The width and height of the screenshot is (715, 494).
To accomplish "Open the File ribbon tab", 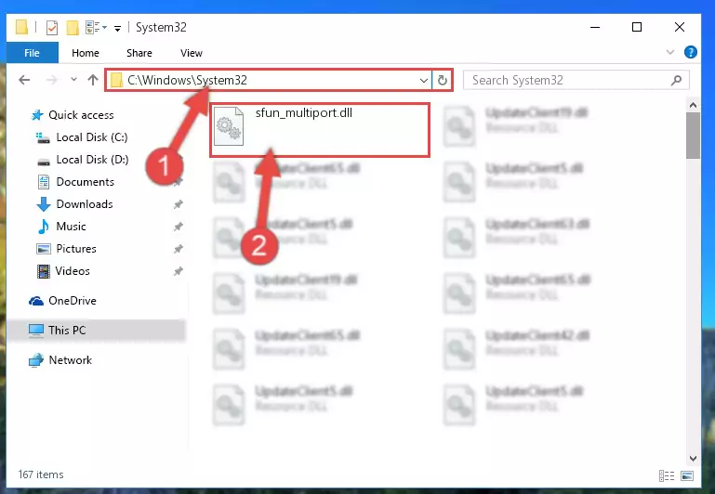I will point(32,53).
